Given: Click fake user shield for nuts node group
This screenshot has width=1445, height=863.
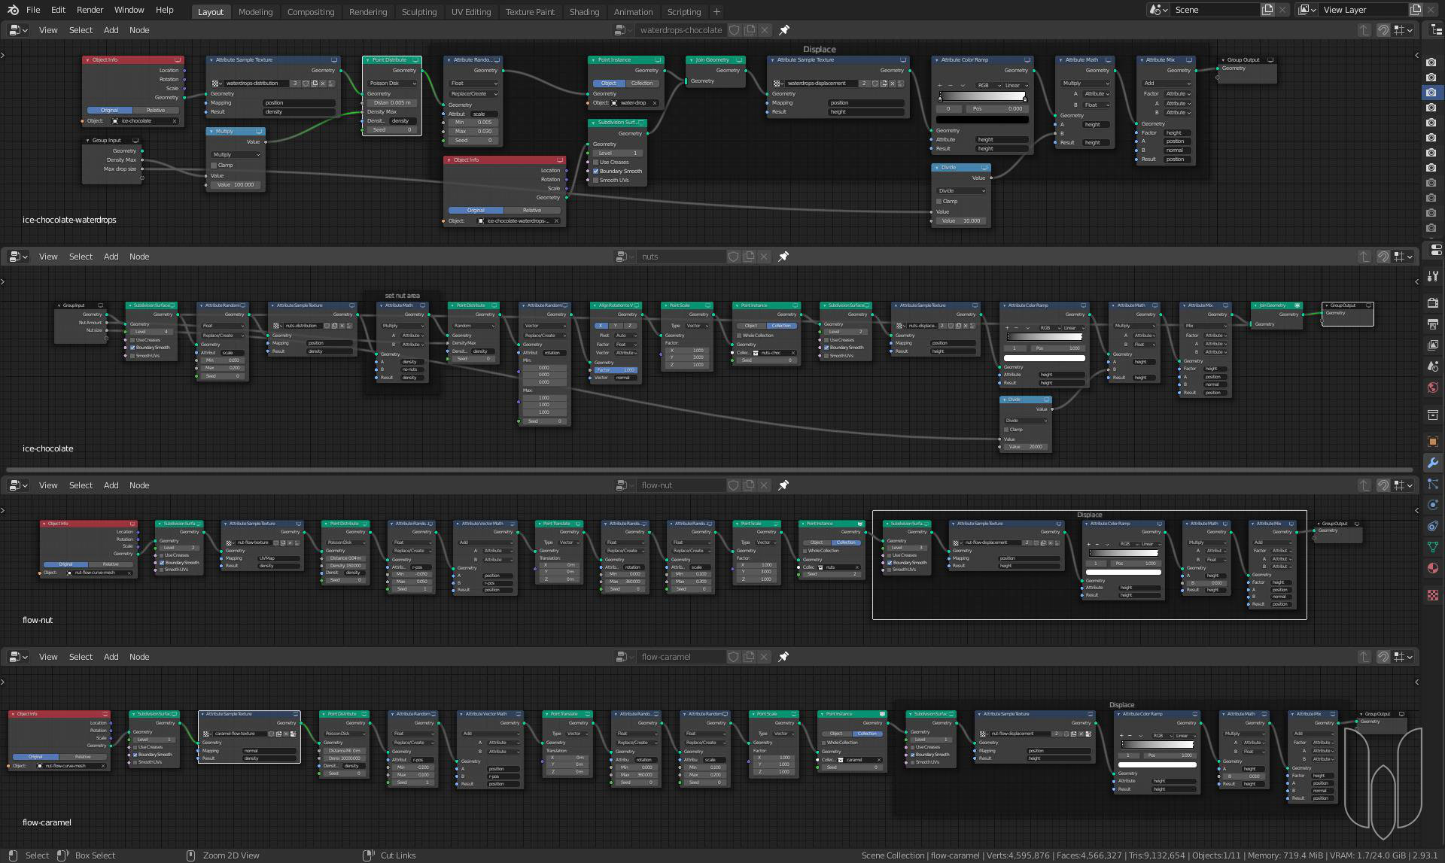Looking at the screenshot, I should pyautogui.click(x=734, y=257).
